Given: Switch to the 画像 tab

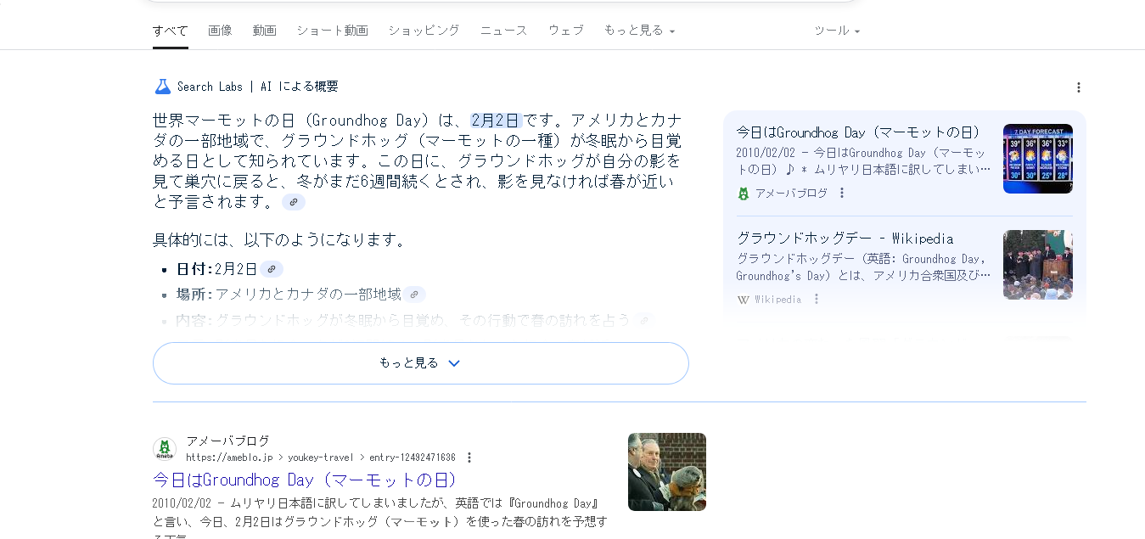Looking at the screenshot, I should pos(220,31).
